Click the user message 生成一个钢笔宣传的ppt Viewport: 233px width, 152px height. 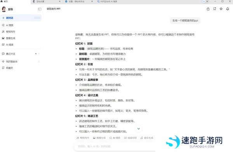[185, 21]
